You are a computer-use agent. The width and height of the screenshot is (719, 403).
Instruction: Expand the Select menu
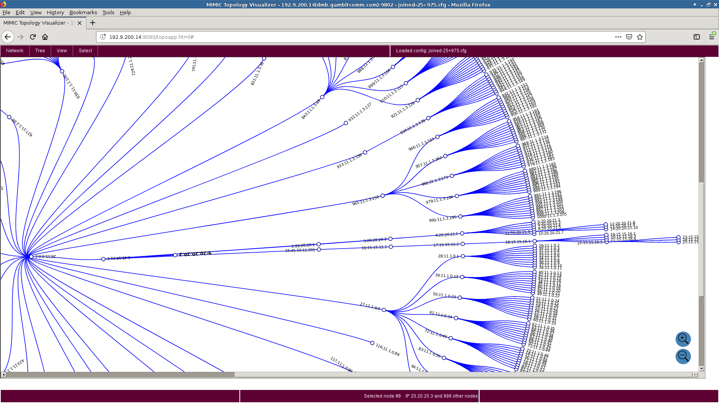click(85, 51)
